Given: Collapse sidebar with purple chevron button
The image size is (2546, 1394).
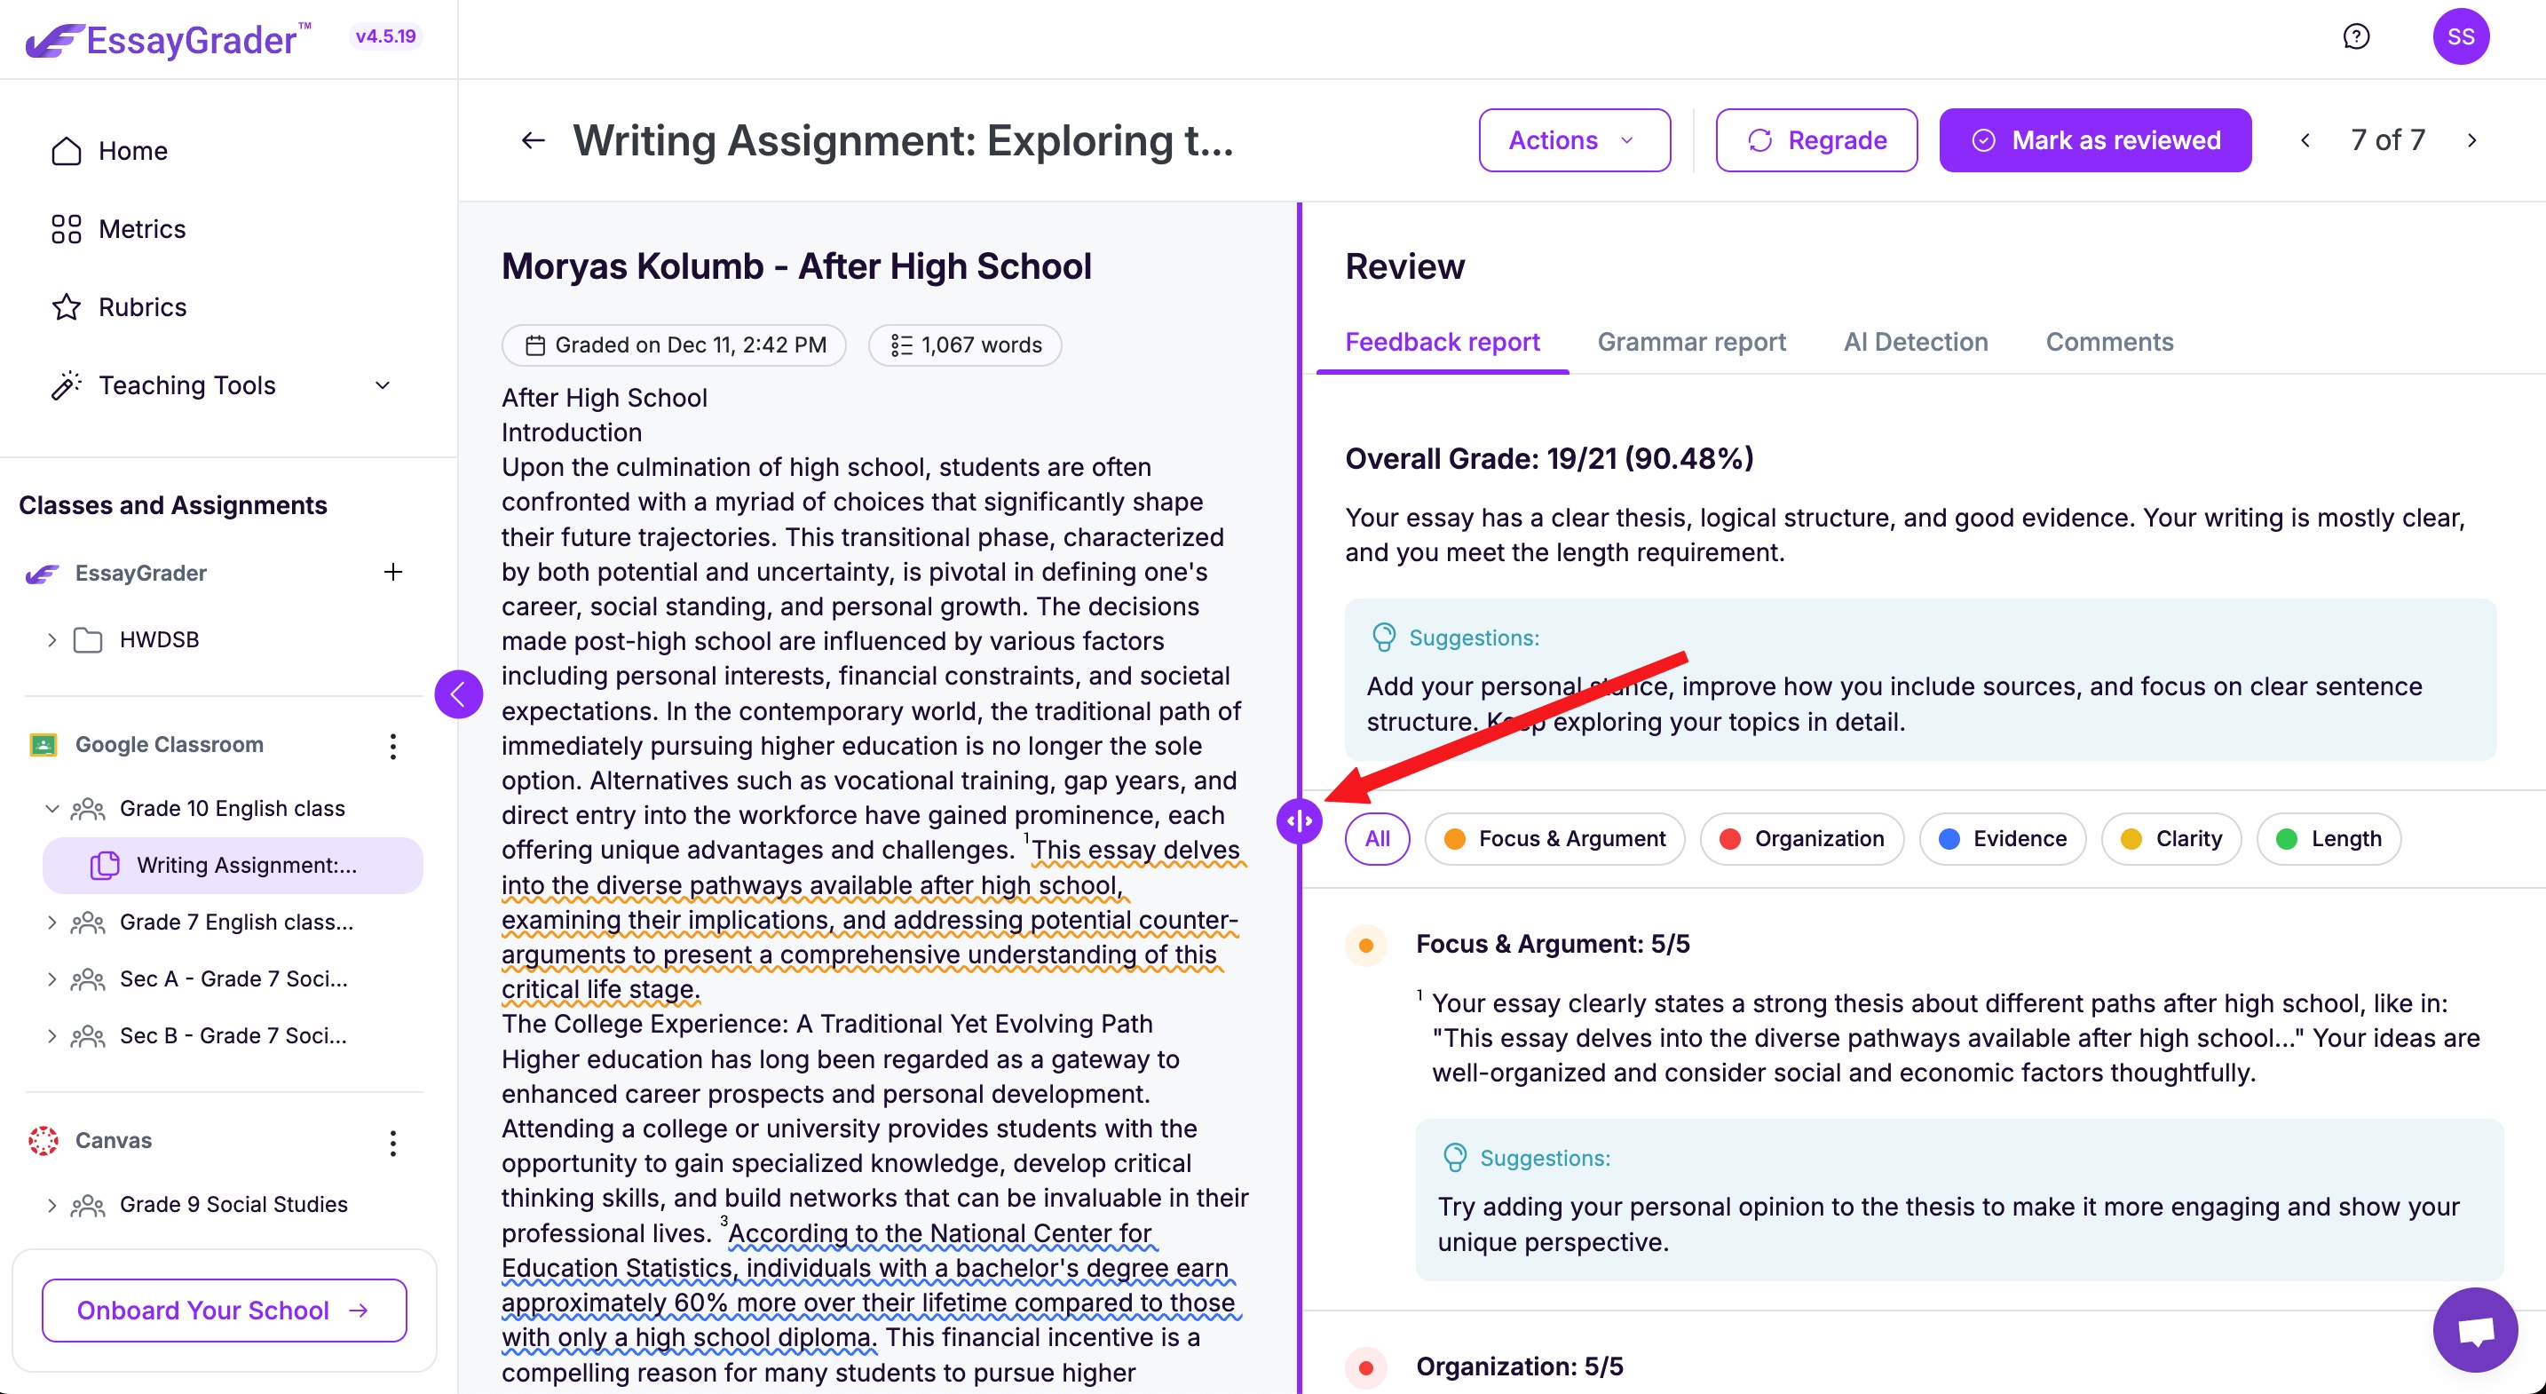Looking at the screenshot, I should click(459, 694).
